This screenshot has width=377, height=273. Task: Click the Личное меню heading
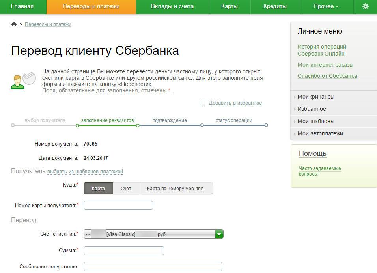coord(320,31)
